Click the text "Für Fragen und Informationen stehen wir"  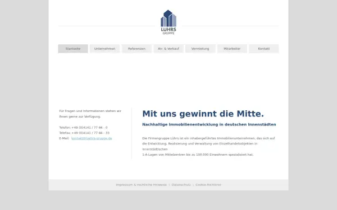click(90, 111)
